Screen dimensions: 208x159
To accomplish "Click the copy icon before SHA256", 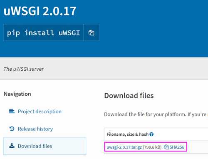I will [166, 147].
